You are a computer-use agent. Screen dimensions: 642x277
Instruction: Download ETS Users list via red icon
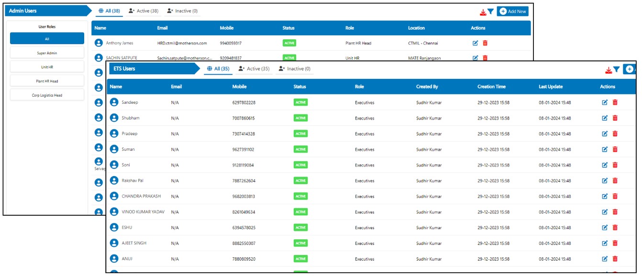pyautogui.click(x=609, y=70)
